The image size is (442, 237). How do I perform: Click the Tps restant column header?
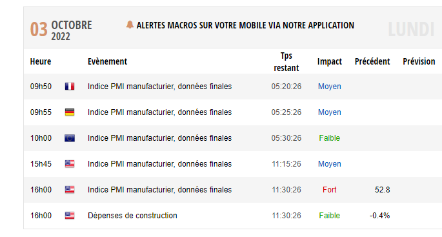[x=286, y=62]
